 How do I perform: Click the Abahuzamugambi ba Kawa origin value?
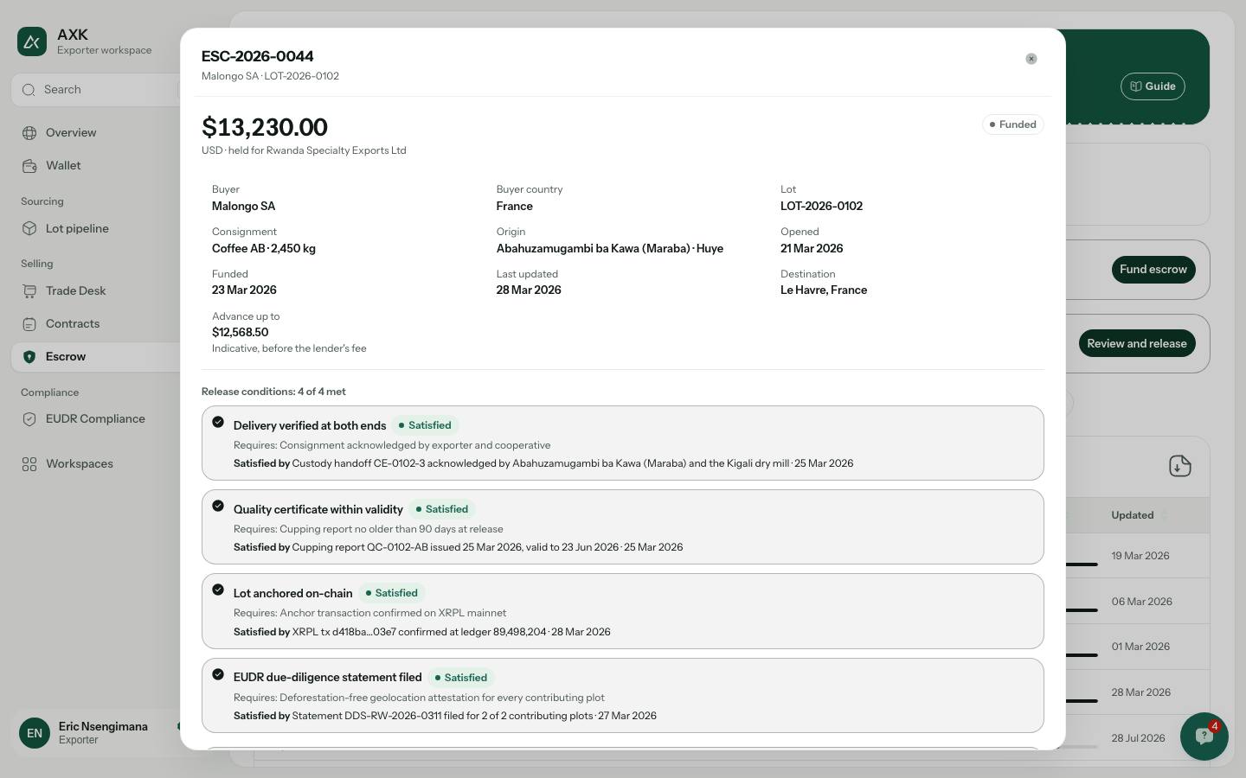click(x=610, y=249)
